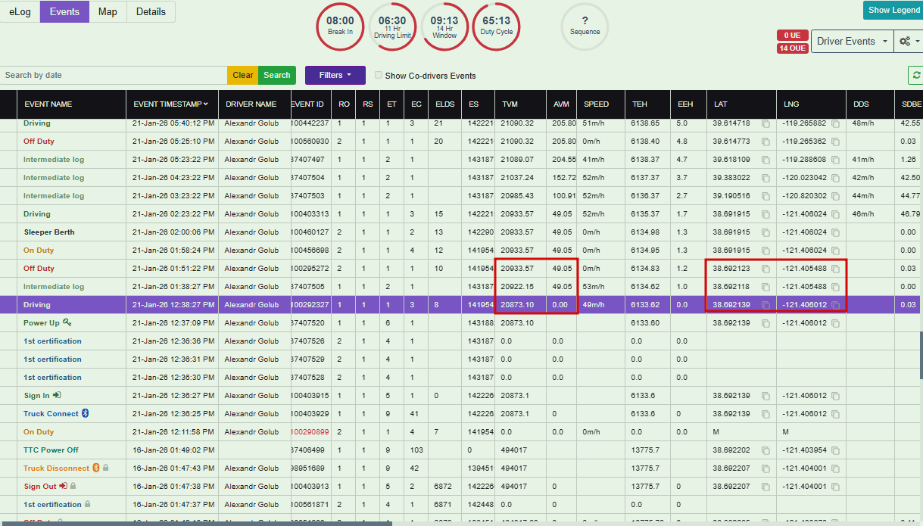The height and width of the screenshot is (526, 923).
Task: Click the 14 Hr Window gauge
Action: pos(444,26)
